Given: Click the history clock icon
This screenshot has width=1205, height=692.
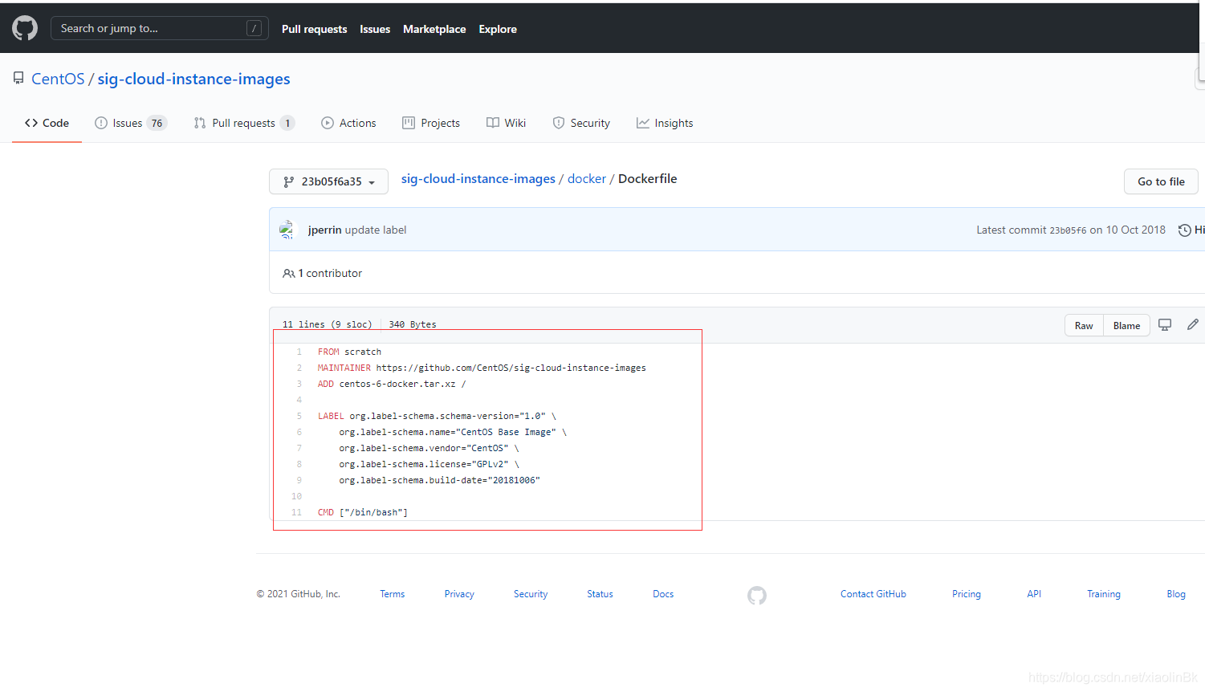Looking at the screenshot, I should (1184, 230).
